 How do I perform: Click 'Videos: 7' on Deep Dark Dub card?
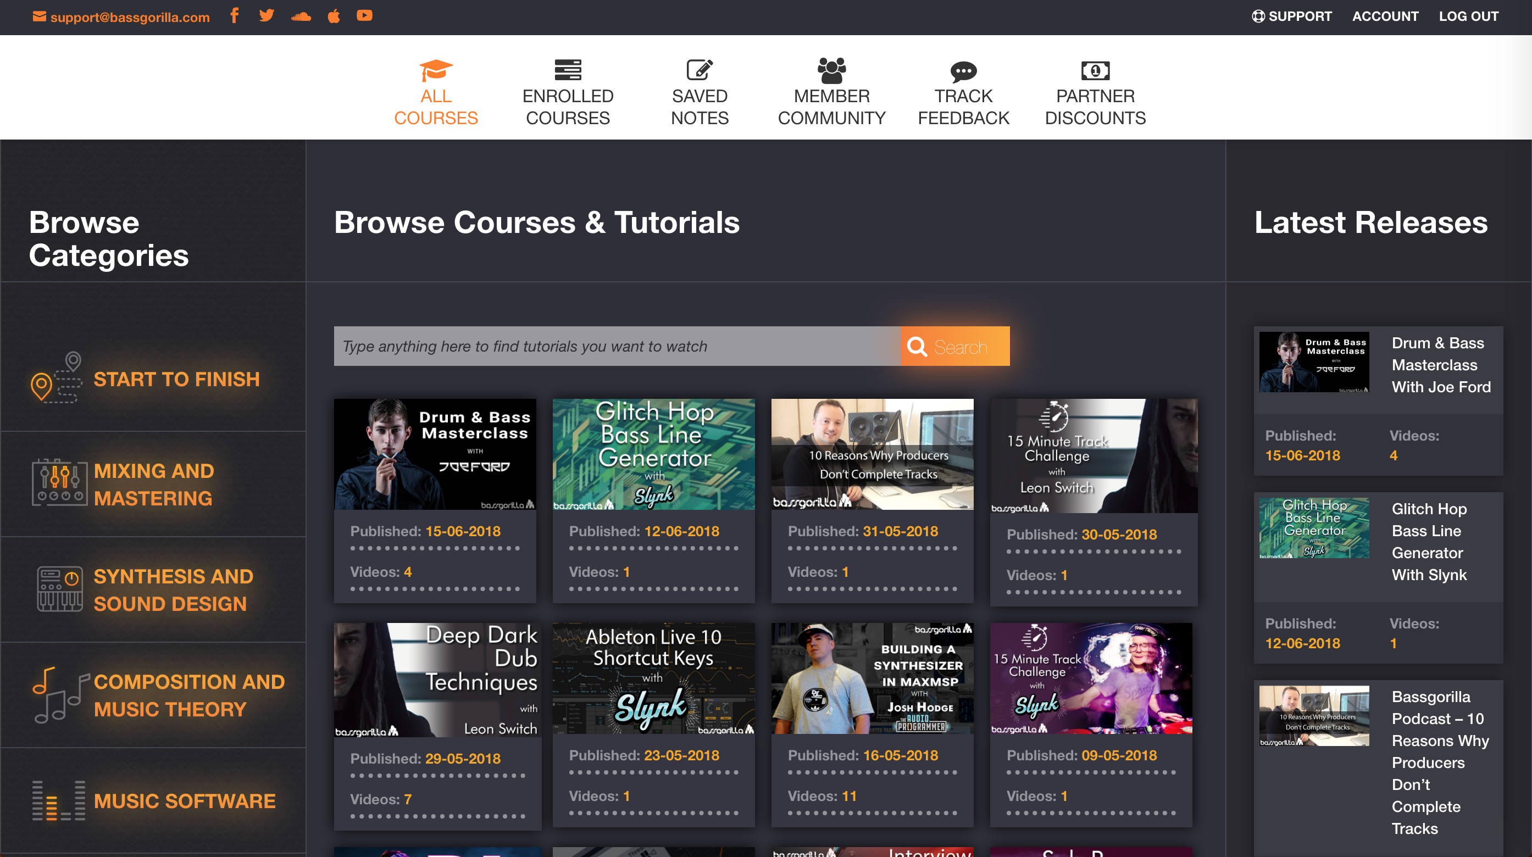click(381, 799)
